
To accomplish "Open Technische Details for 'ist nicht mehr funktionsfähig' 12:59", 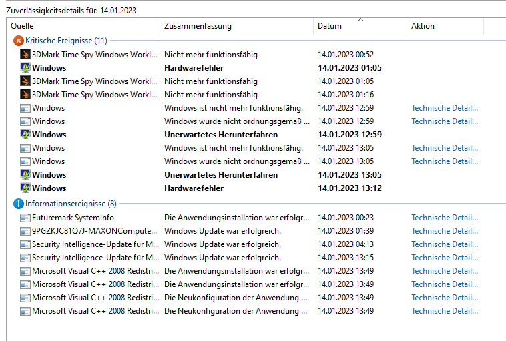I will click(445, 108).
